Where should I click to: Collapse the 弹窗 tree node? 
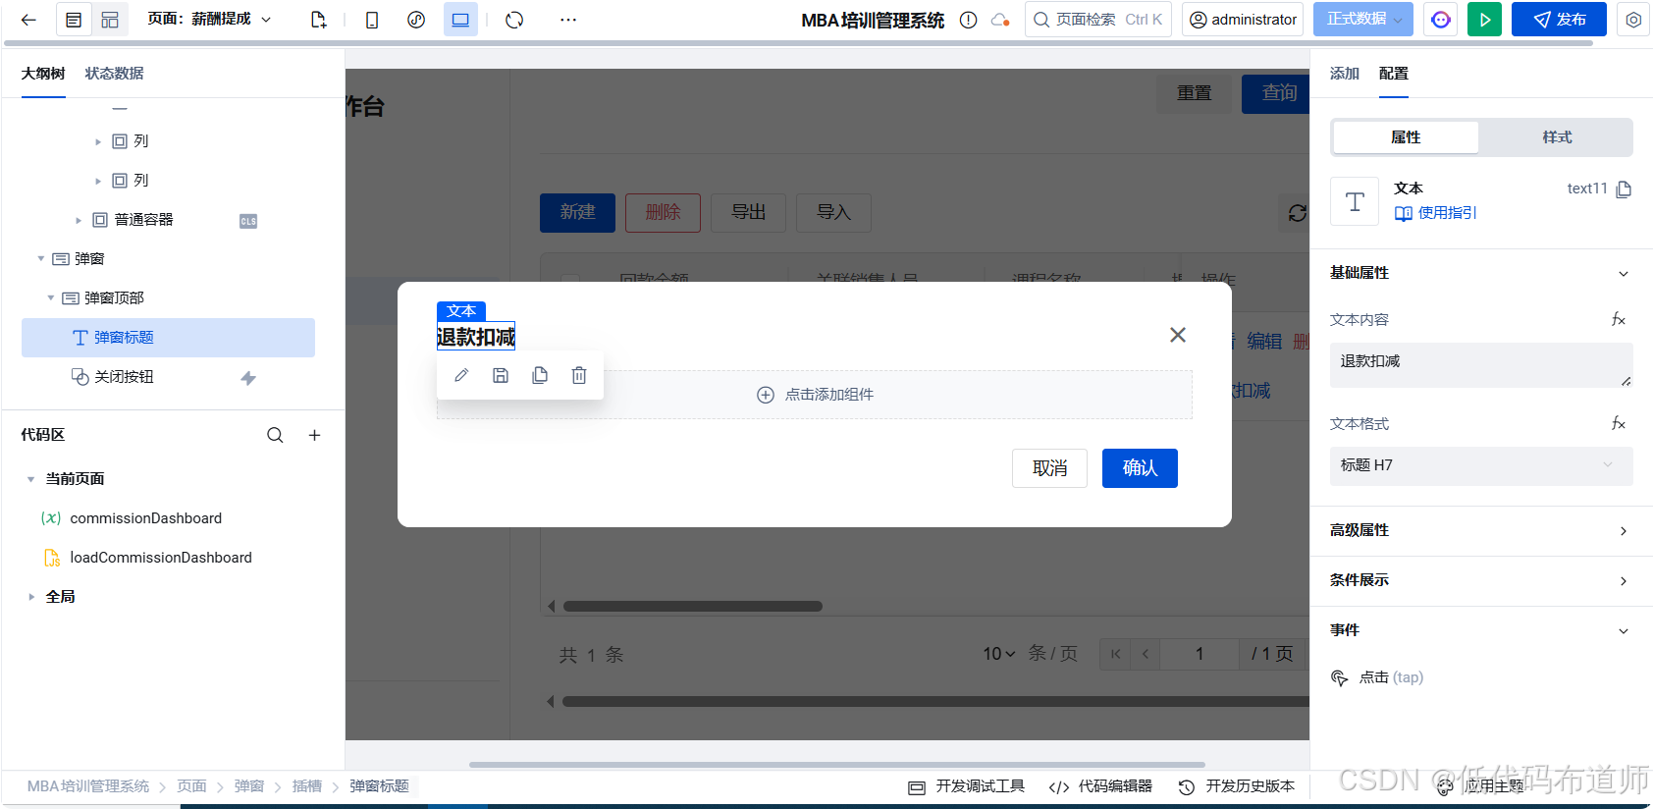(41, 259)
